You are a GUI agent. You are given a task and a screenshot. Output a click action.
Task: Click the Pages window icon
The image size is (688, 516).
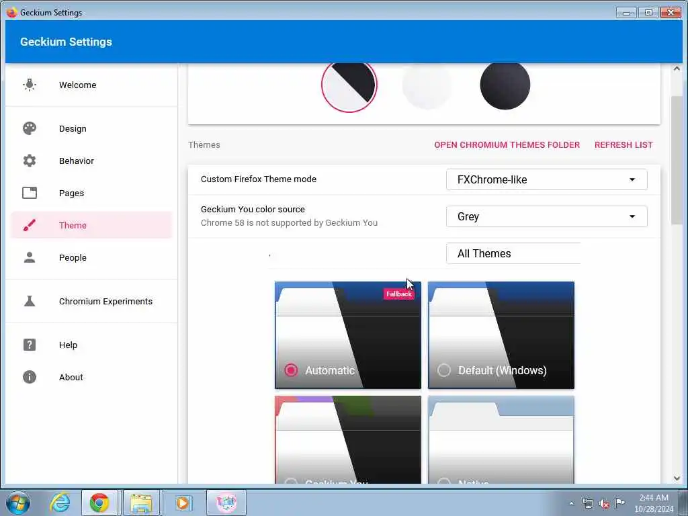tap(30, 193)
